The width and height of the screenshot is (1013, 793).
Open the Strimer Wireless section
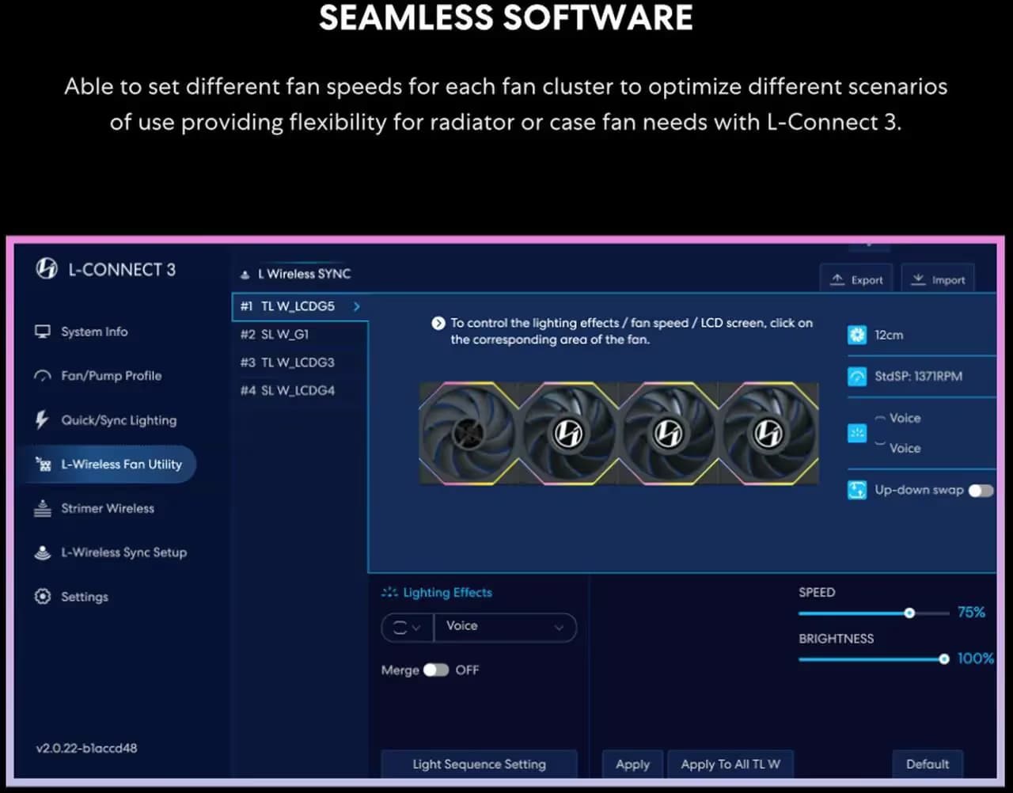click(108, 509)
